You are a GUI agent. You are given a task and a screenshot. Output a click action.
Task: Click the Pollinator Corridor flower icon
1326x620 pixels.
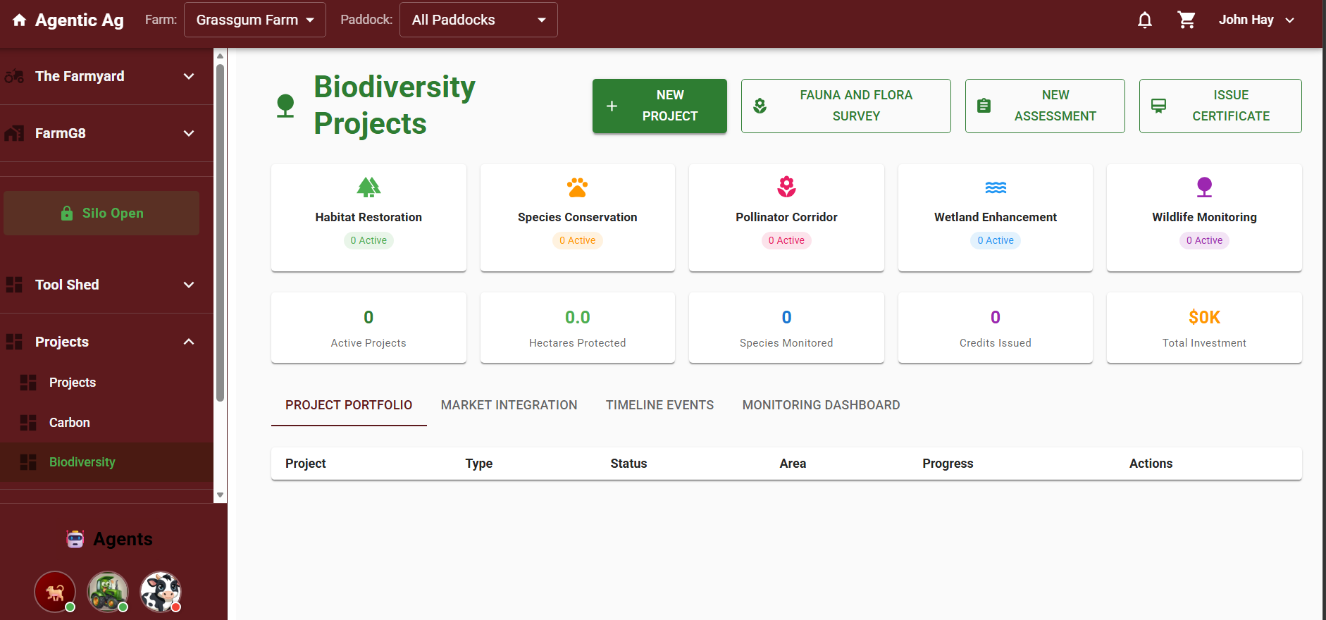point(786,187)
